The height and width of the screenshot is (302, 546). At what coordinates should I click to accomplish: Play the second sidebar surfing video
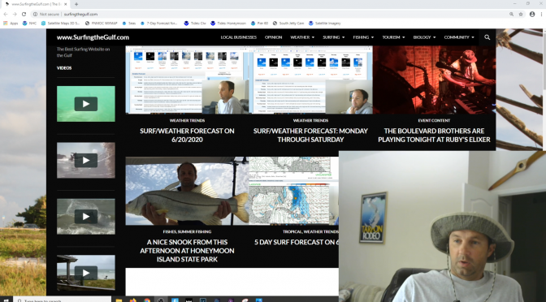[85, 160]
